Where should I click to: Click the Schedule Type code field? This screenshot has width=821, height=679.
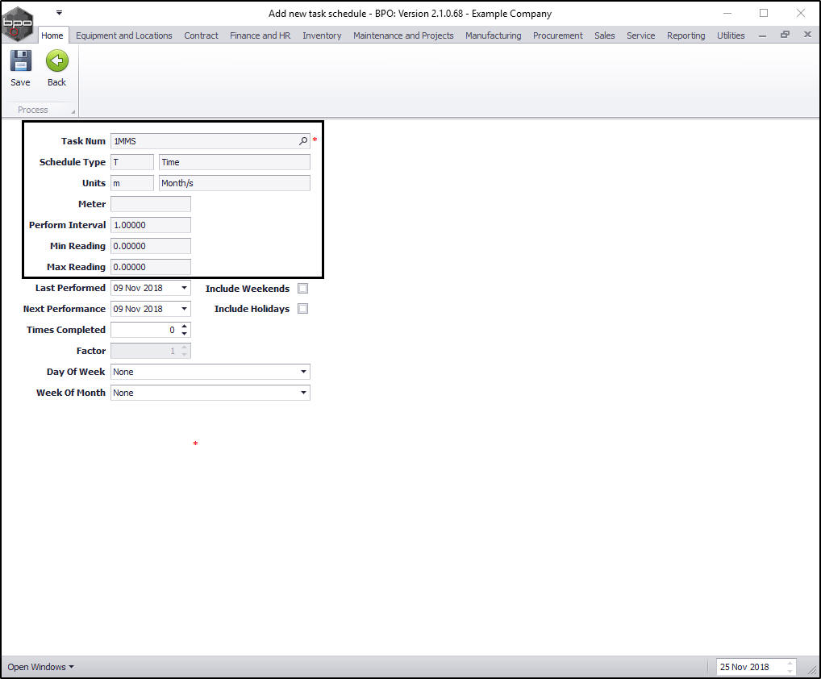[x=132, y=162]
